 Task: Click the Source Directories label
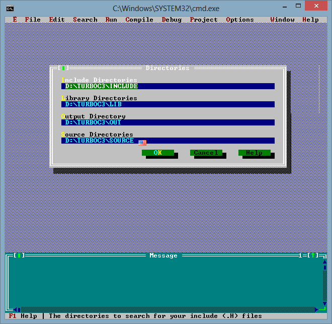97,135
